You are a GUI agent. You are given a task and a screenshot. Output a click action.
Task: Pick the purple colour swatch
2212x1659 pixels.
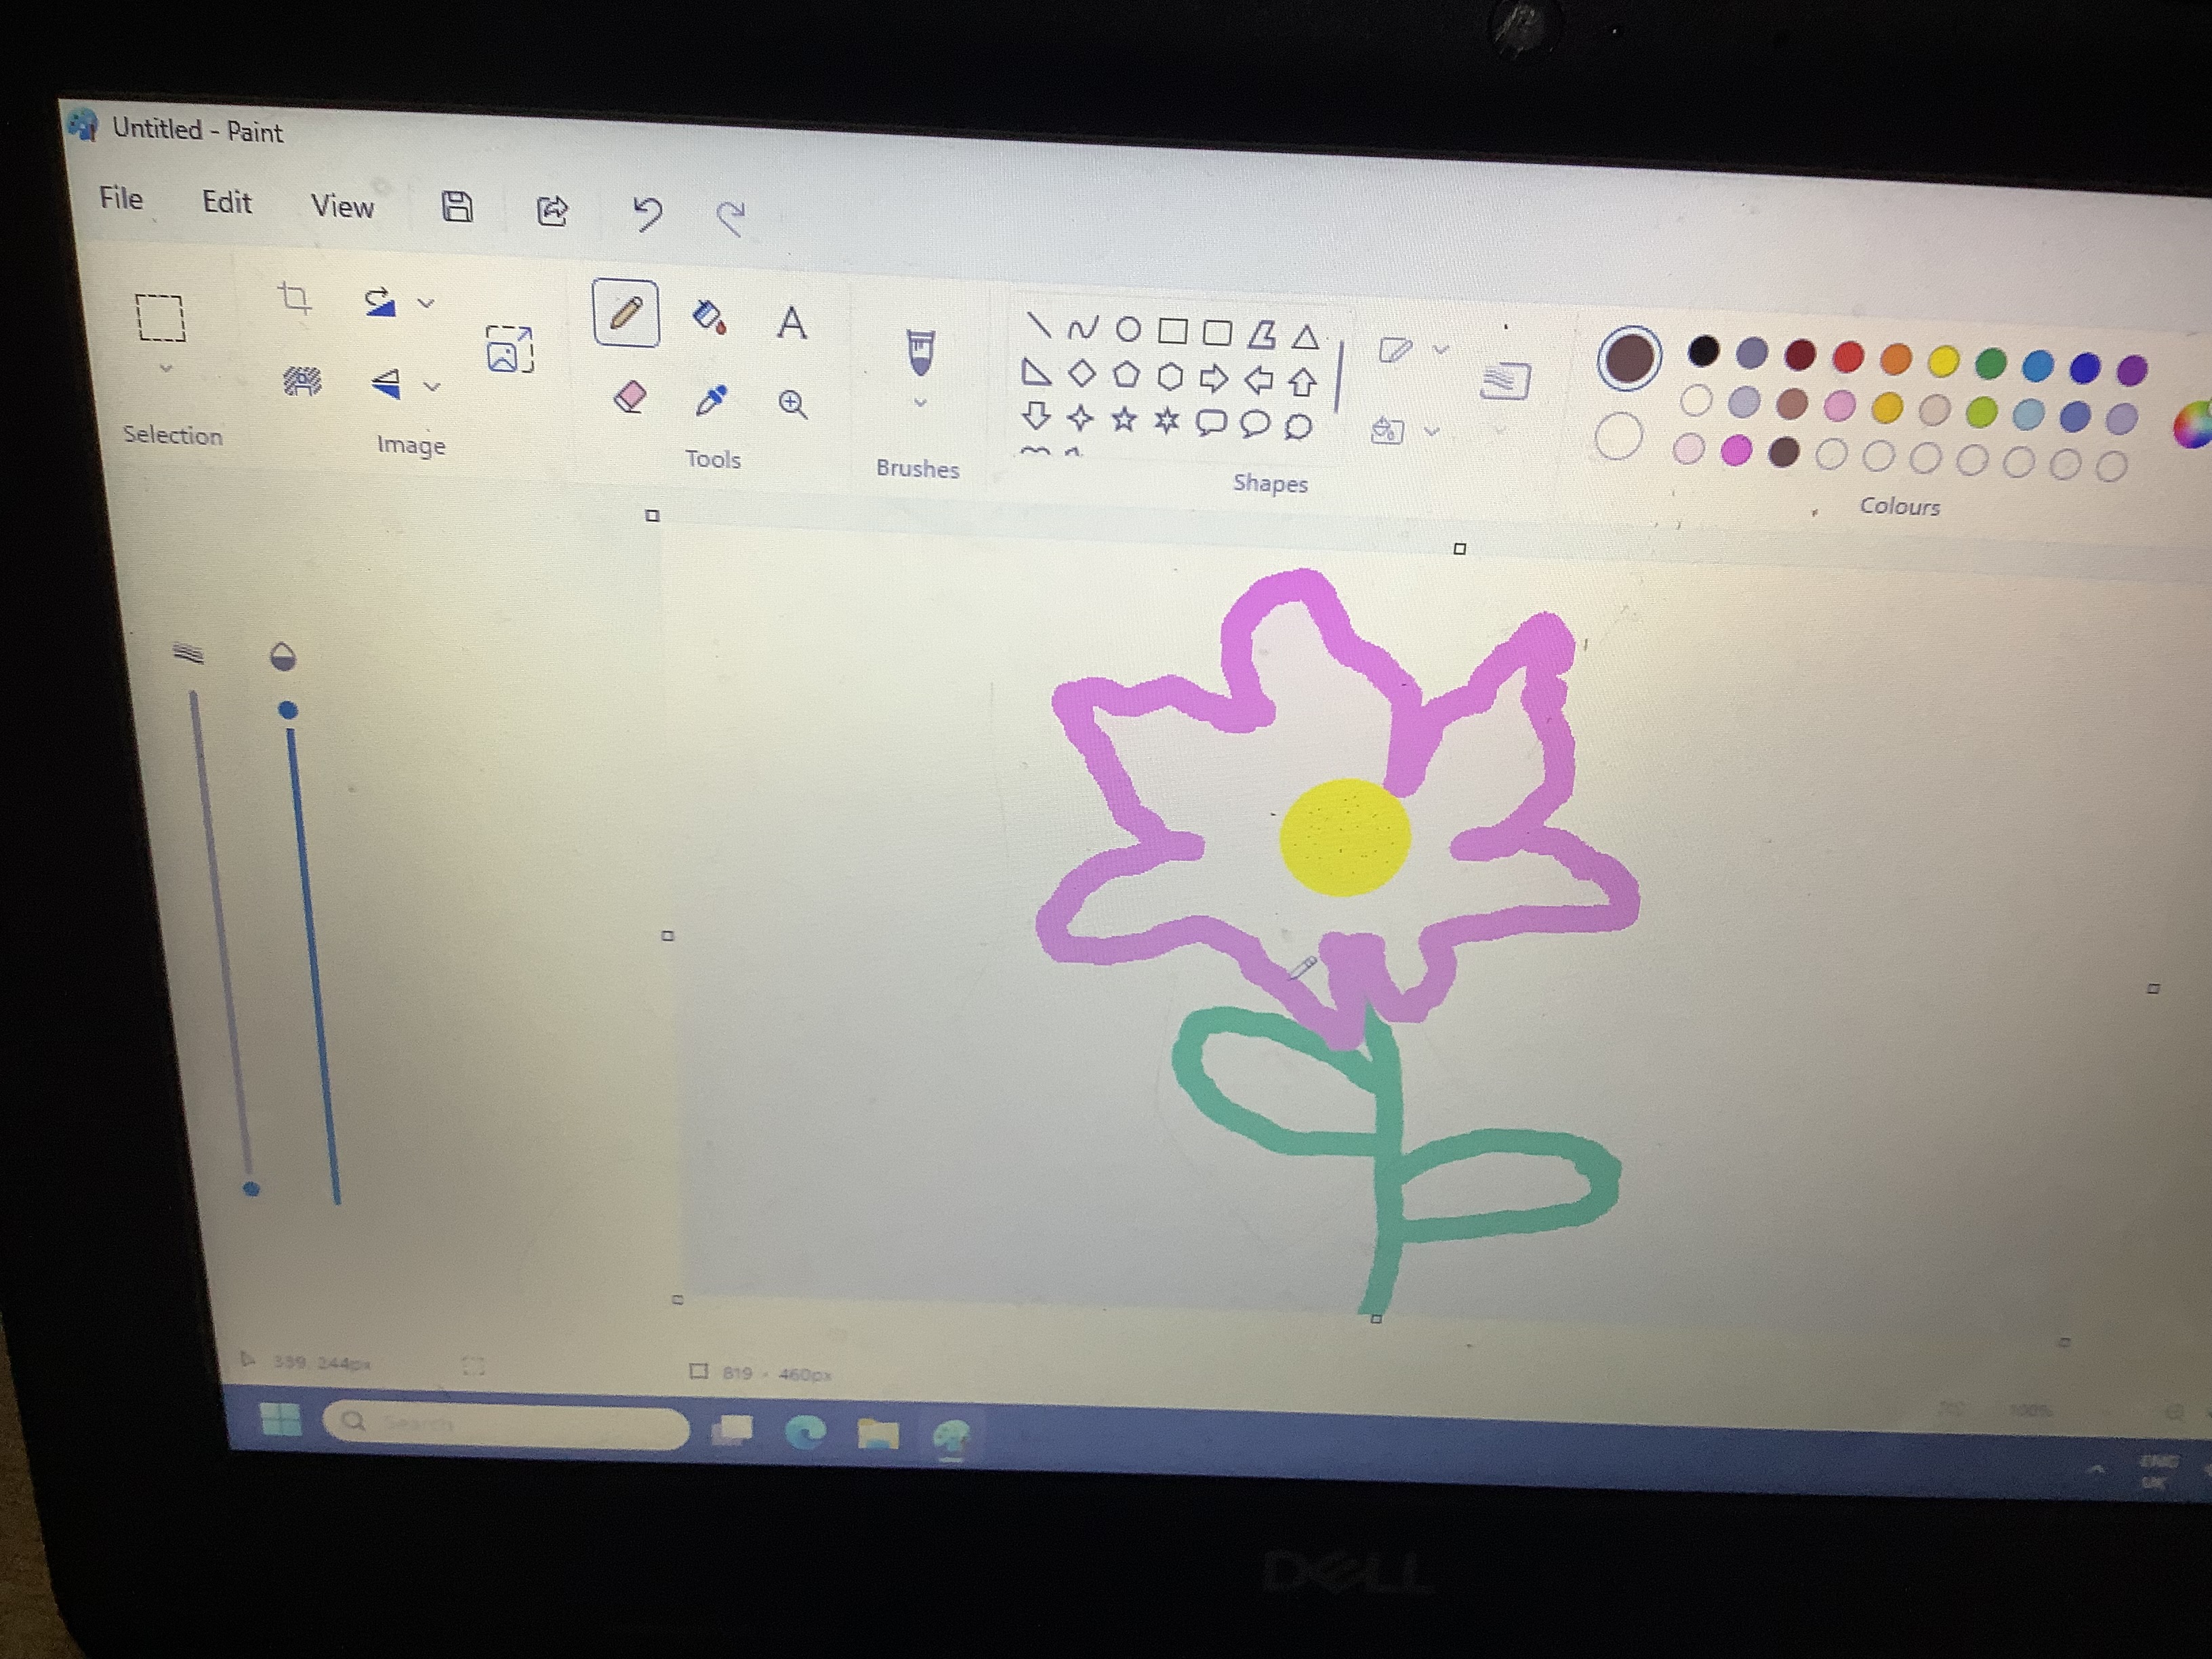click(2132, 370)
